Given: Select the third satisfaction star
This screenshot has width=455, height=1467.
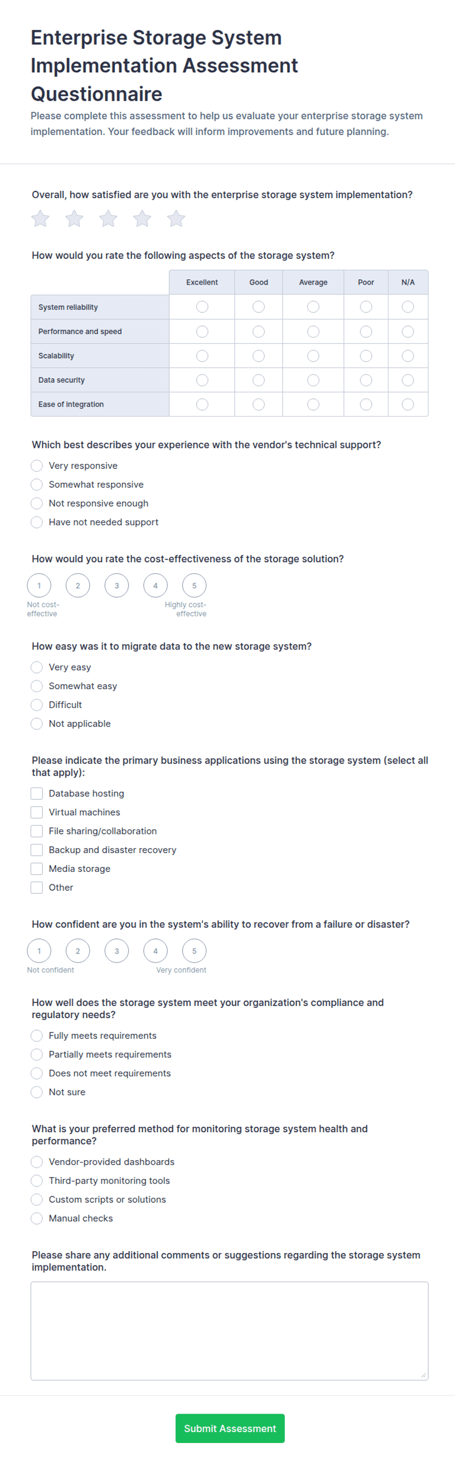Looking at the screenshot, I should pos(108,219).
